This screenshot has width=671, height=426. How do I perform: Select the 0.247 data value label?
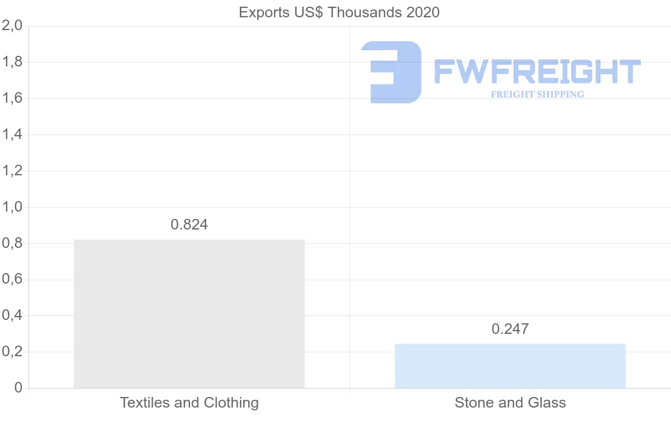(510, 329)
